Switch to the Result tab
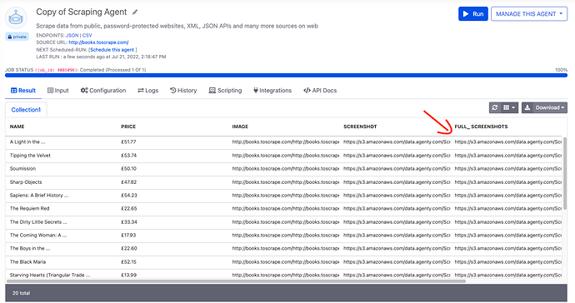 [x=23, y=91]
